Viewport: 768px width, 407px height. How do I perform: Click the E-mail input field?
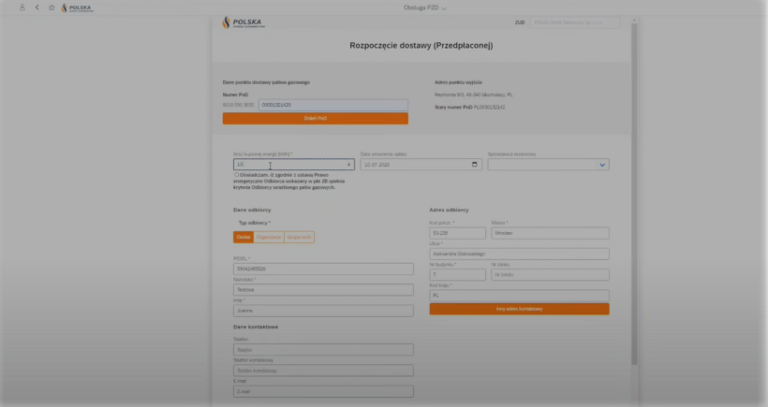pos(323,391)
